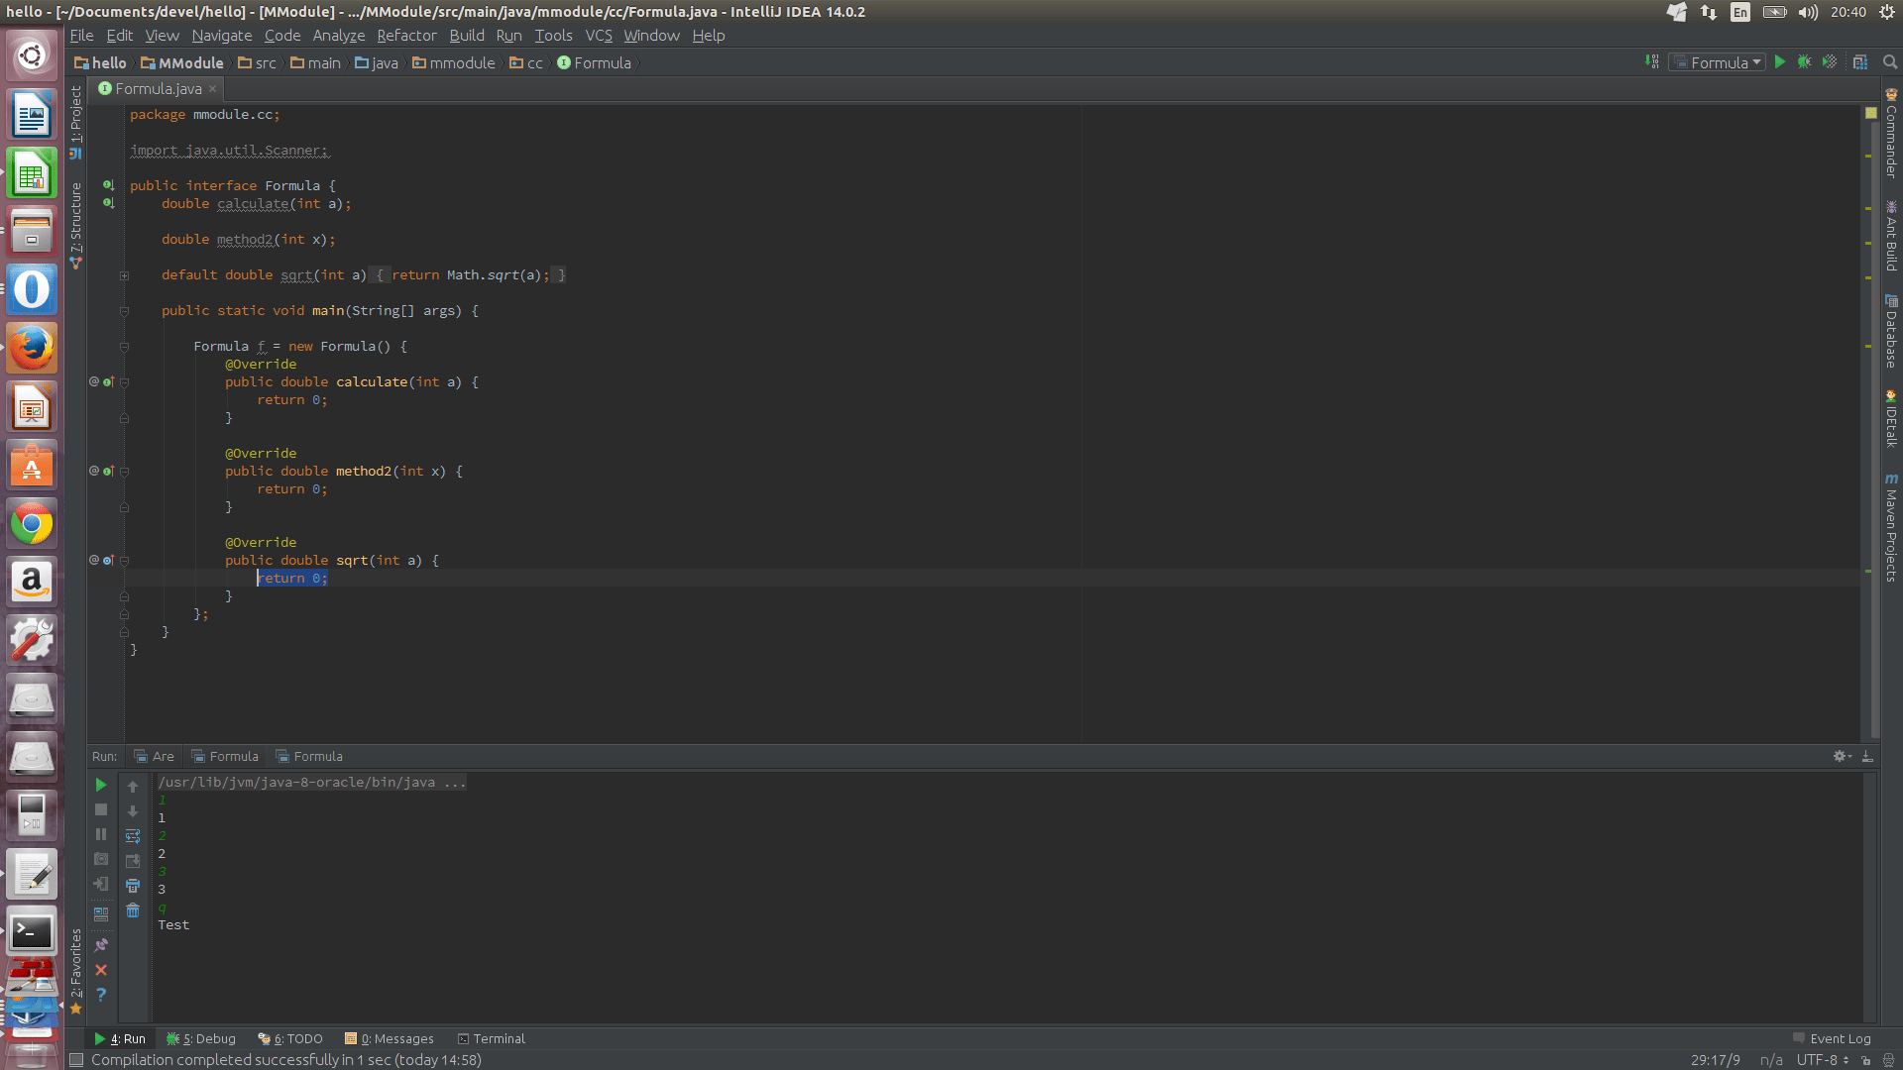1903x1070 pixels.
Task: Start debugging with the green bug icon
Action: 1804,61
